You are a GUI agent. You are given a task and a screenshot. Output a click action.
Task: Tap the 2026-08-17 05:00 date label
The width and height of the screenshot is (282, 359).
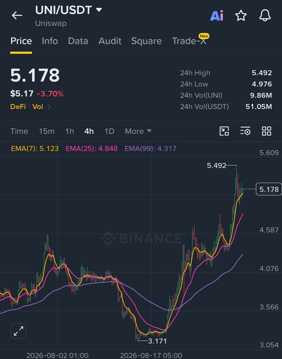click(151, 355)
